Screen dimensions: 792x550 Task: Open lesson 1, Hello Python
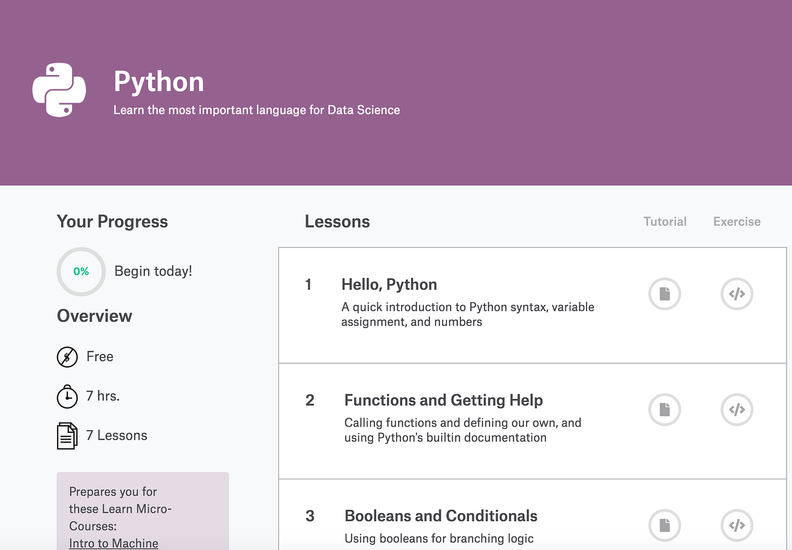[389, 284]
